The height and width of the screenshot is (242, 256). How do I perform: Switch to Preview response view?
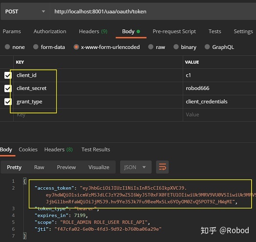(x=66, y=167)
